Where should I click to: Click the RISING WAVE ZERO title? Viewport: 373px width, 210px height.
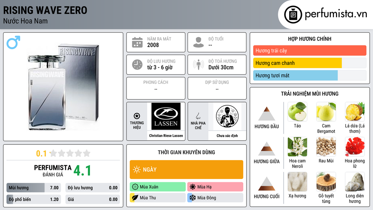pyautogui.click(x=45, y=10)
